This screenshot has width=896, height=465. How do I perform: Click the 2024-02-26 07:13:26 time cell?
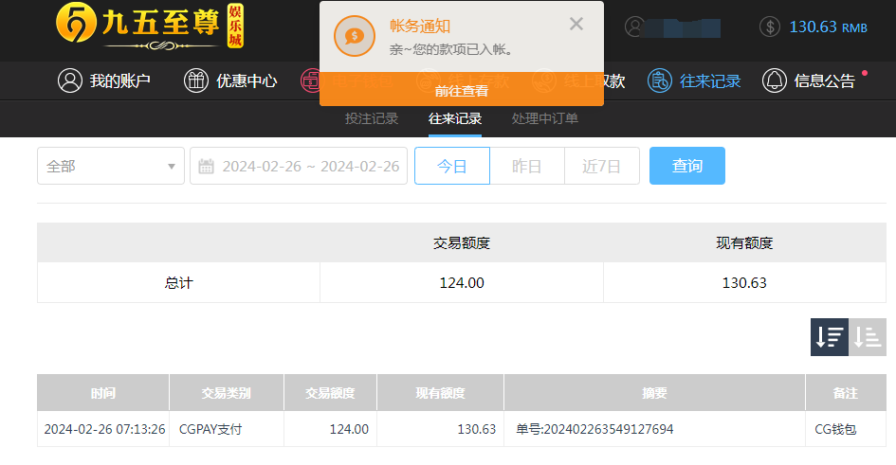(x=104, y=429)
